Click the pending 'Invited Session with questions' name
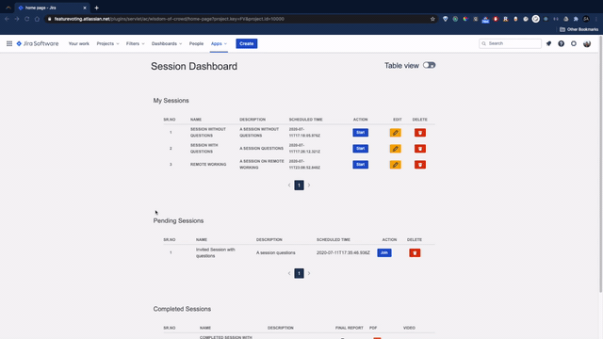The height and width of the screenshot is (339, 603). [216, 253]
